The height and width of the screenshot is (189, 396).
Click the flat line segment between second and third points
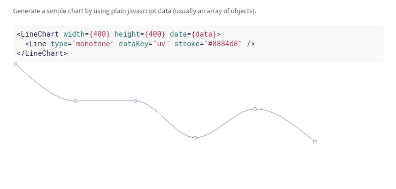pos(106,101)
